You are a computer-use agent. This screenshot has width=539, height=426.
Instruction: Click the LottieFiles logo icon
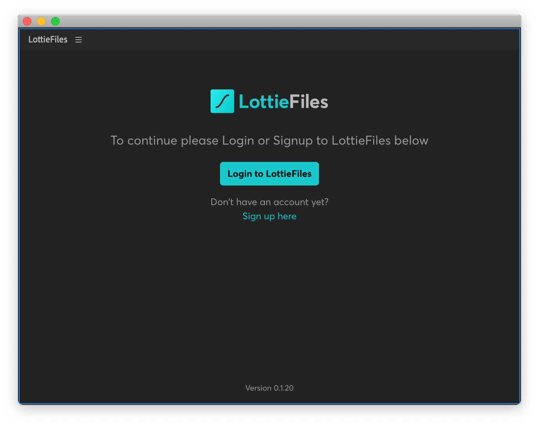[x=222, y=101]
